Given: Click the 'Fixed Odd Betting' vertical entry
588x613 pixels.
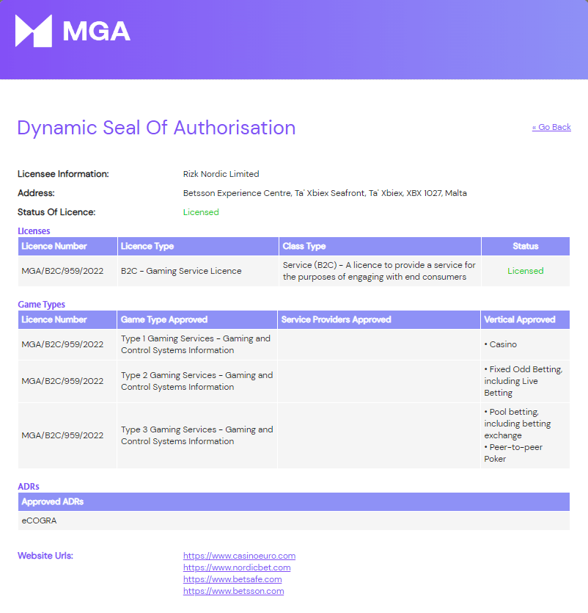Looking at the screenshot, I should pos(523,381).
